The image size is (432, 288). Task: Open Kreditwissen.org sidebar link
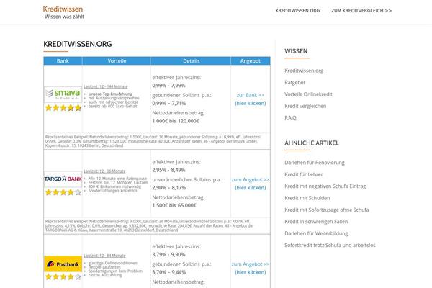[304, 71]
